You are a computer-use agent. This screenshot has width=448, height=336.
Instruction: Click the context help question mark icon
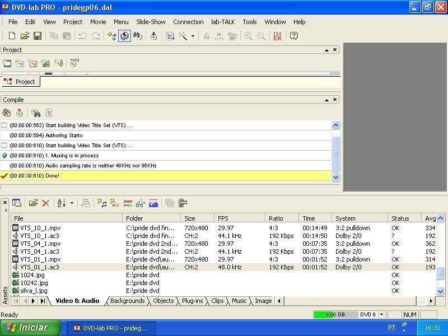(293, 36)
